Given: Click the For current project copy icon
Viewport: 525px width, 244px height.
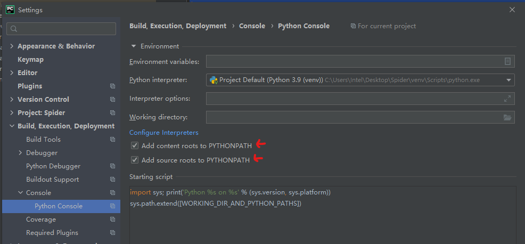Looking at the screenshot, I should pos(353,26).
